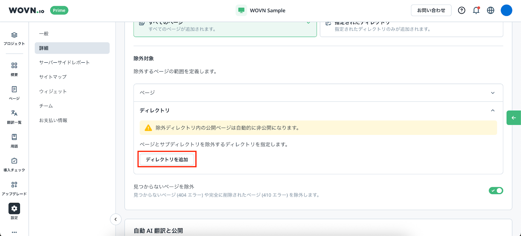Screen dimensions: 521x236
Task: Open the globe language selector icon
Action: tap(490, 10)
